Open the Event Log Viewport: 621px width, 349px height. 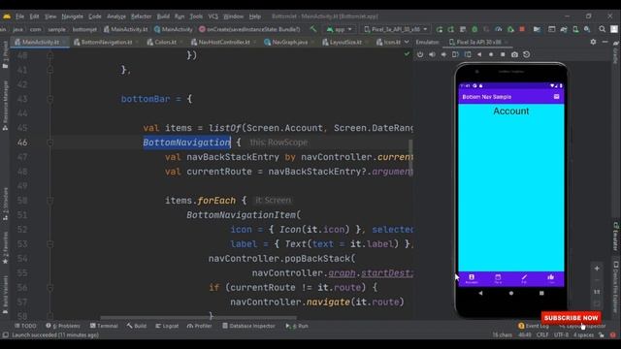(x=533, y=326)
